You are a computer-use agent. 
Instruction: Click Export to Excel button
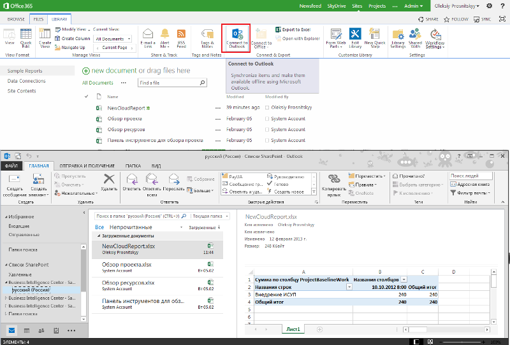(x=293, y=29)
